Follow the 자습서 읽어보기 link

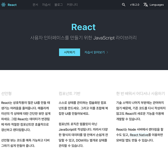94,52
